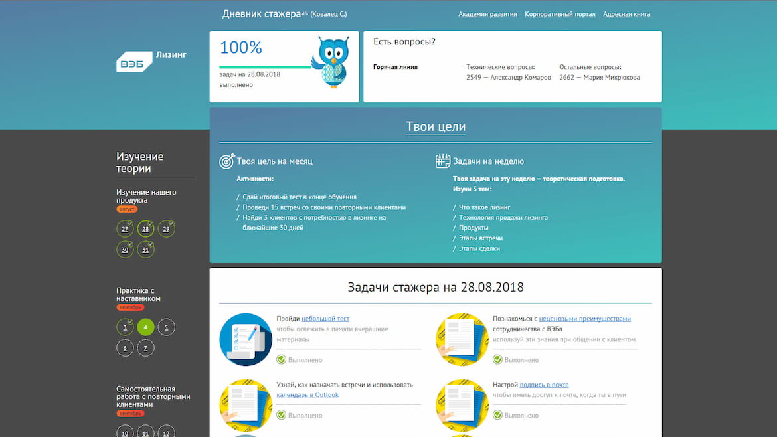
Task: Select day 31 in August circle
Action: coord(145,250)
